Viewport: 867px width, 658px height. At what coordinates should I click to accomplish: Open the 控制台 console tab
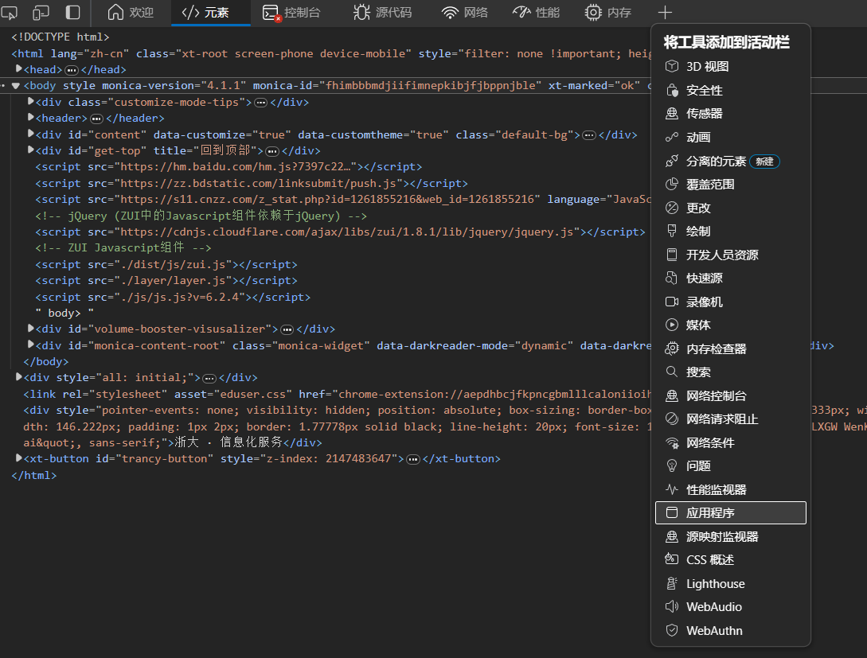click(291, 12)
